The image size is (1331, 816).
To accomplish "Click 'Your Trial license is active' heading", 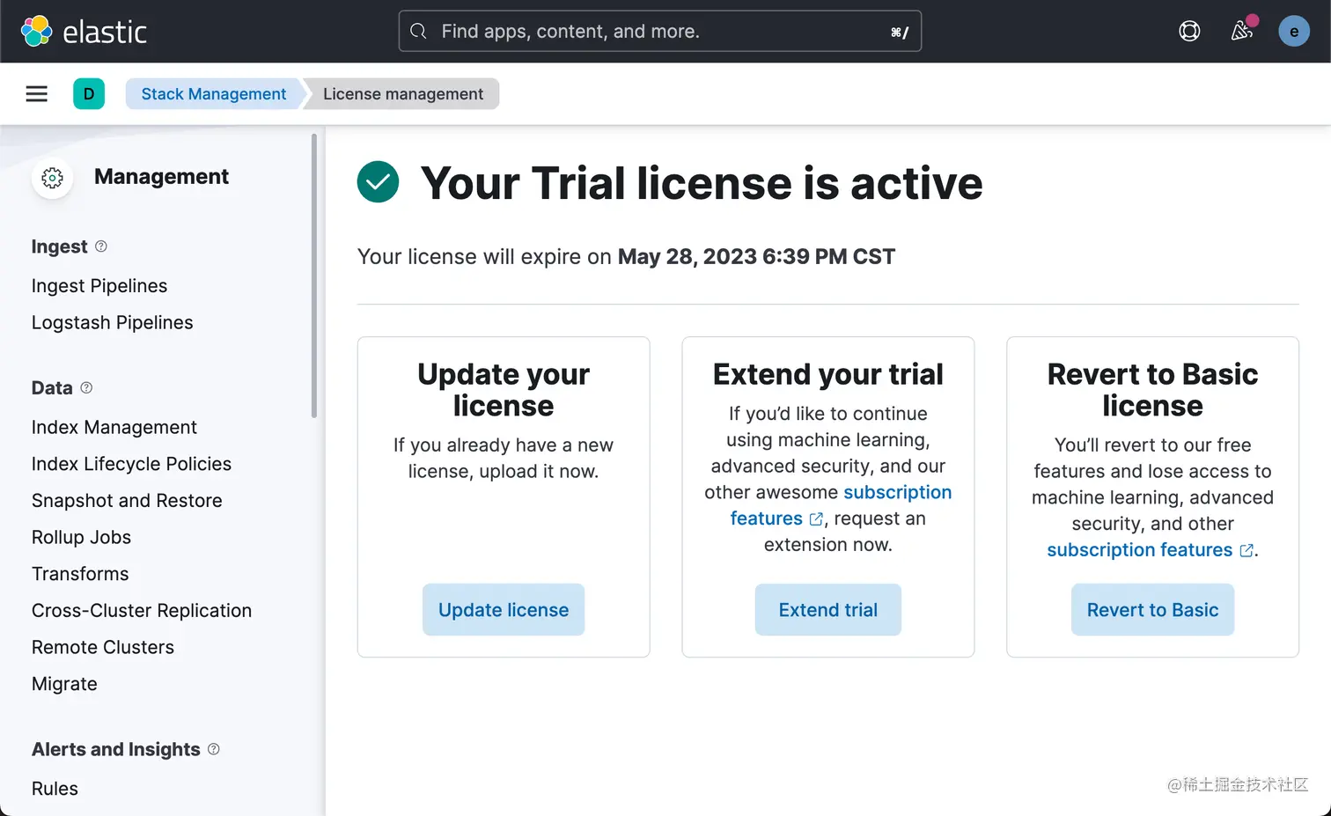I will (x=702, y=183).
